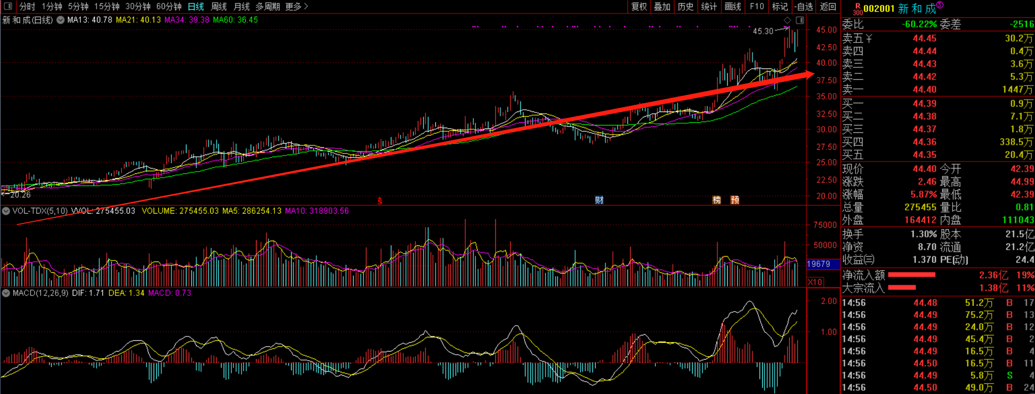This screenshot has height=394, width=1035.
Task: Click the R 300 margin-trading badge
Action: tap(857, 9)
